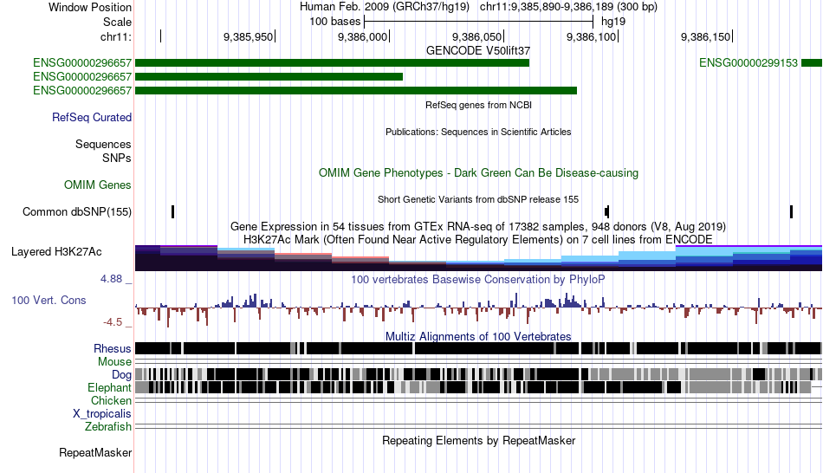
Task: Click the Rhesus alignment label
Action: click(x=113, y=348)
